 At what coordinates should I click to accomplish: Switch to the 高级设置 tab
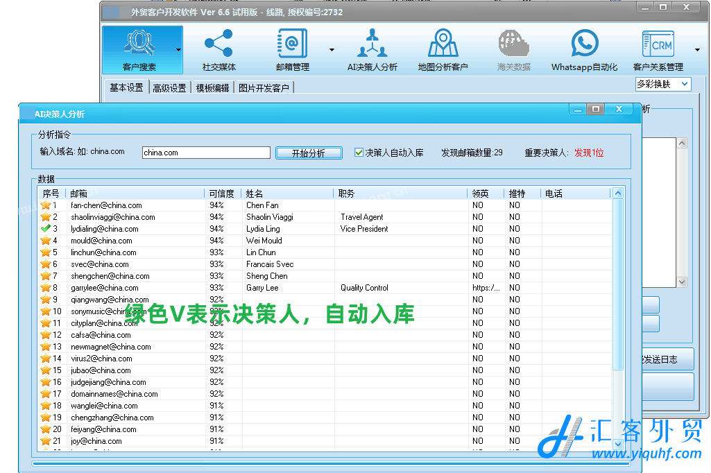[169, 88]
